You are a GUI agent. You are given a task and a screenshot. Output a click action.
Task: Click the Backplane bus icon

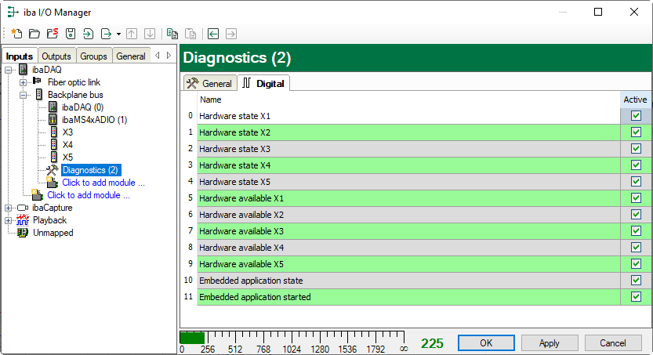pos(38,95)
